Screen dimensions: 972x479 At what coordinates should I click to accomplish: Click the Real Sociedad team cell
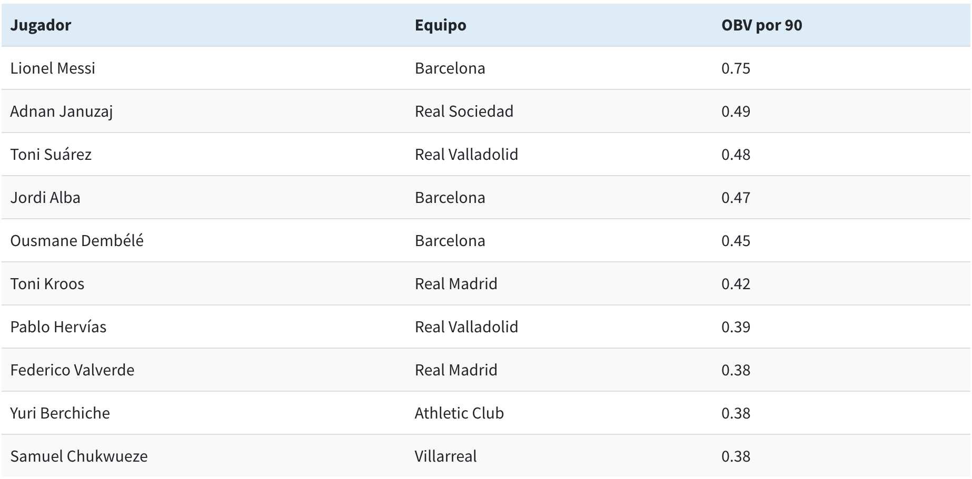464,111
